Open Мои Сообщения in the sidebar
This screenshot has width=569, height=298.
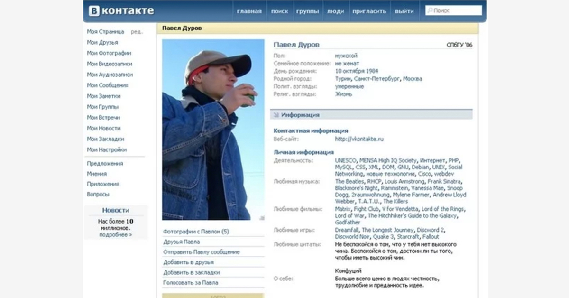point(108,85)
